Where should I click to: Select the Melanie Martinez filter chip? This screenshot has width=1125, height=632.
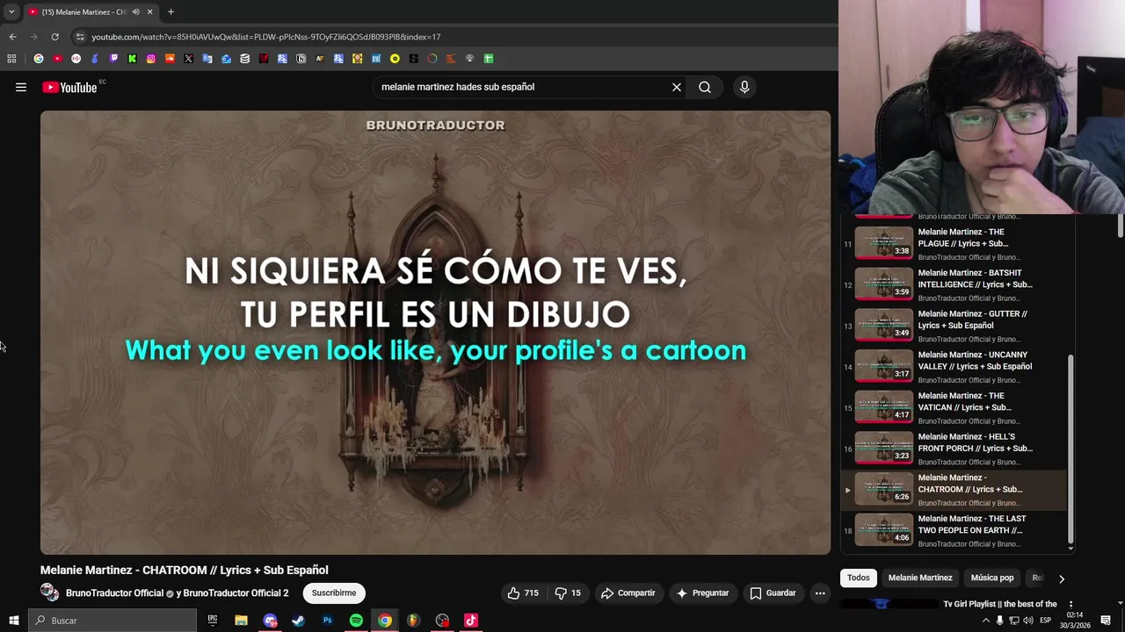click(x=920, y=578)
